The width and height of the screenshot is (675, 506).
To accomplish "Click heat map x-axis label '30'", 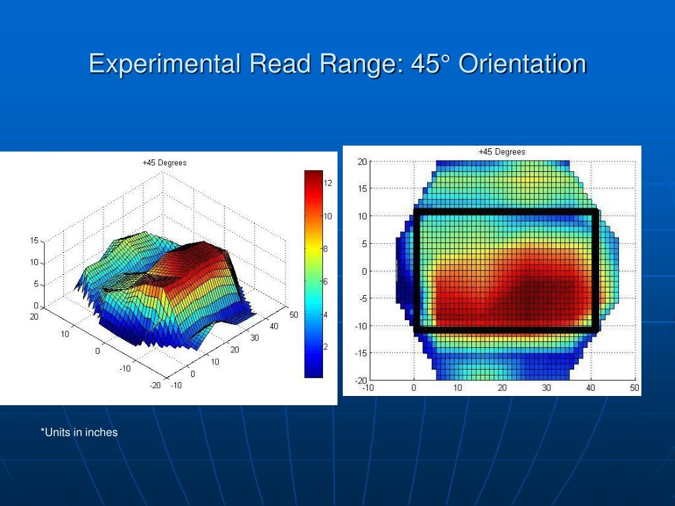I will click(x=546, y=387).
